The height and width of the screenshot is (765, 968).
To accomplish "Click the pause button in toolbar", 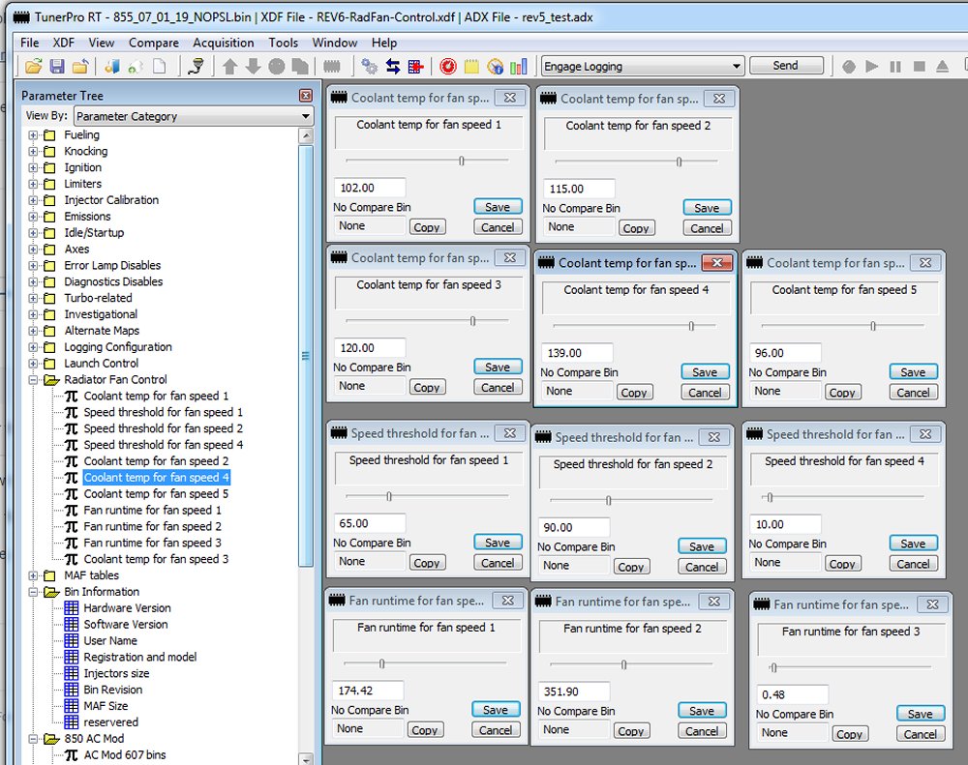I will click(895, 66).
